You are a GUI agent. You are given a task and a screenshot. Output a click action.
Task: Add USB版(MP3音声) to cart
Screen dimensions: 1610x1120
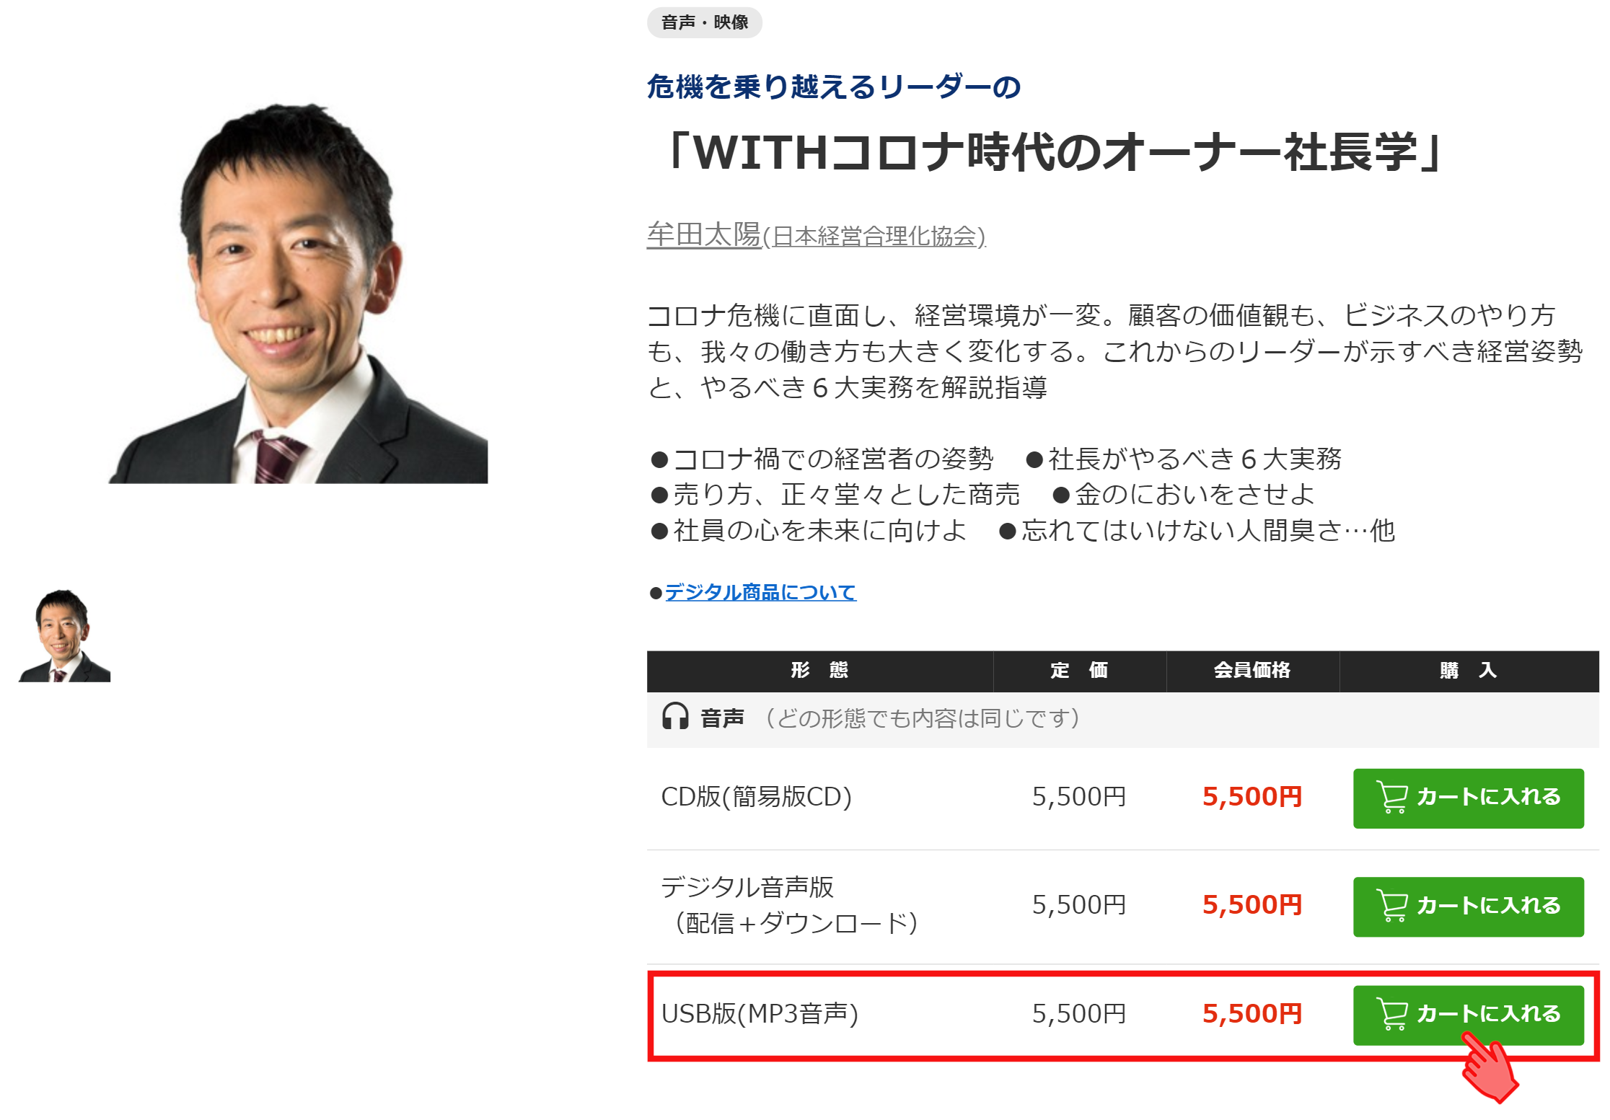[x=1467, y=1015]
